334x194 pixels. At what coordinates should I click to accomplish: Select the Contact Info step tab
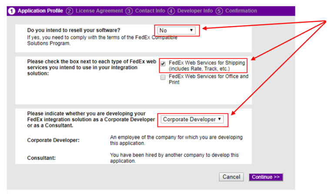(x=150, y=11)
